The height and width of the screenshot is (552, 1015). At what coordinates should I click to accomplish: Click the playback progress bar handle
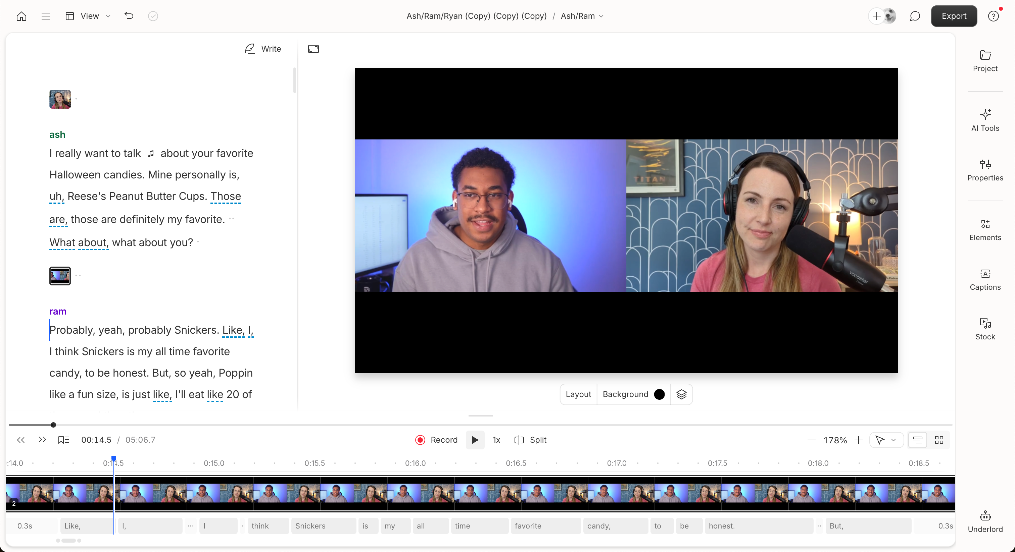coord(53,425)
